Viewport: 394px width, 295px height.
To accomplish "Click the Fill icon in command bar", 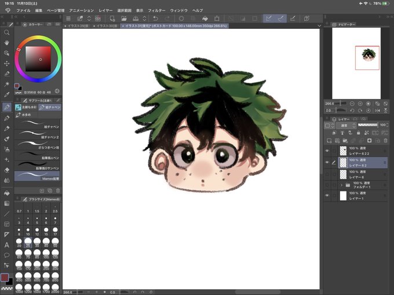I will (x=205, y=19).
